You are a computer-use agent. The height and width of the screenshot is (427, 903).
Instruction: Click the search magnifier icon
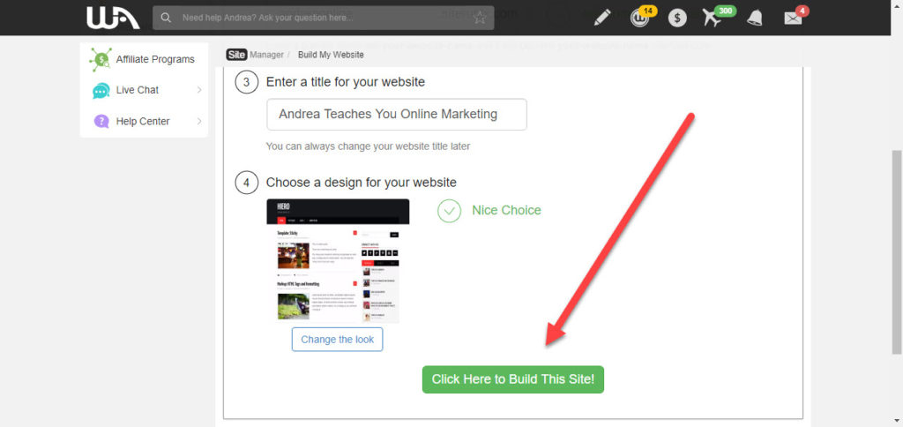click(x=166, y=18)
